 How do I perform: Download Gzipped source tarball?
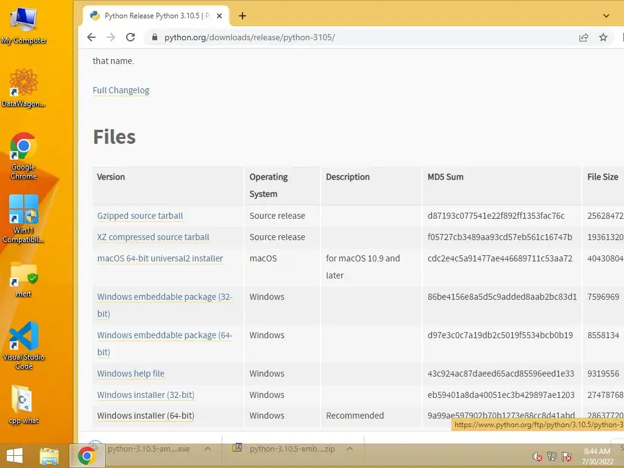coord(140,216)
